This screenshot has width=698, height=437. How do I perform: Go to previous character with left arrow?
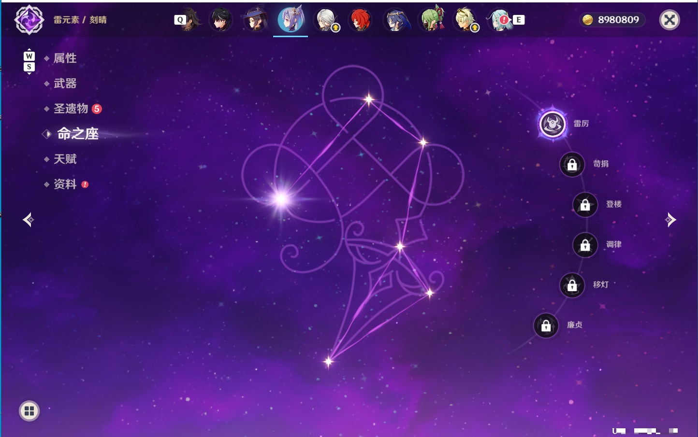(x=29, y=220)
